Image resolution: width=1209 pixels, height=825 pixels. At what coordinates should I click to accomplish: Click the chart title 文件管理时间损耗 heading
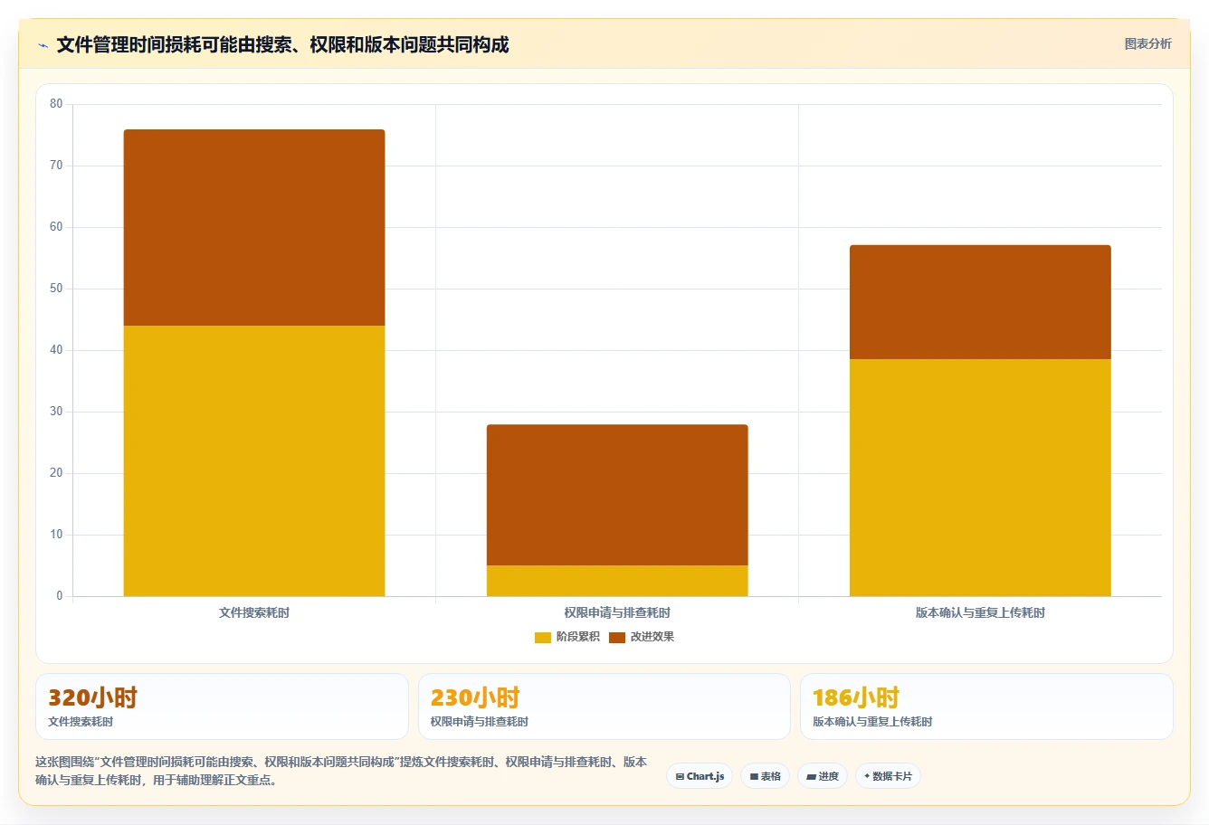coord(282,44)
